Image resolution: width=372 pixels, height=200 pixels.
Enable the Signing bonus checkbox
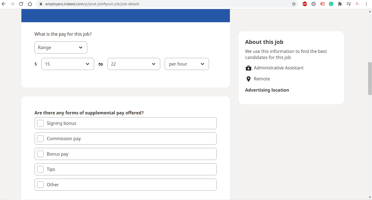pyautogui.click(x=40, y=123)
